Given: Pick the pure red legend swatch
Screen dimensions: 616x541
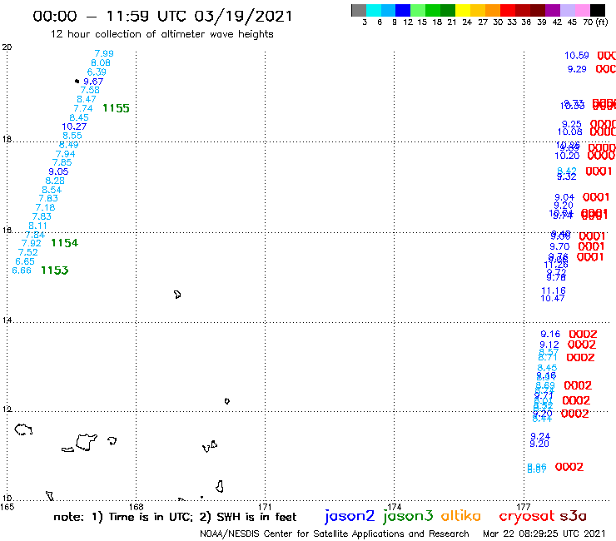Looking at the screenshot, I should [x=508, y=10].
